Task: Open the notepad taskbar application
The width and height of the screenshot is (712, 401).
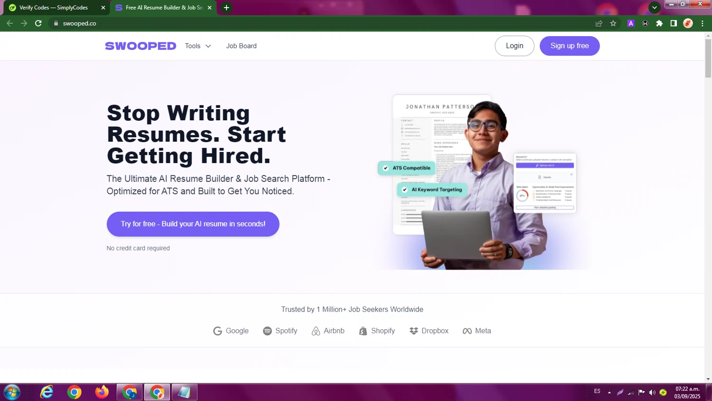Action: pyautogui.click(x=184, y=392)
